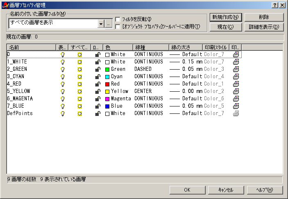Select the 6_MAGENTA layer name
The image size is (288, 199).
[x=20, y=99]
